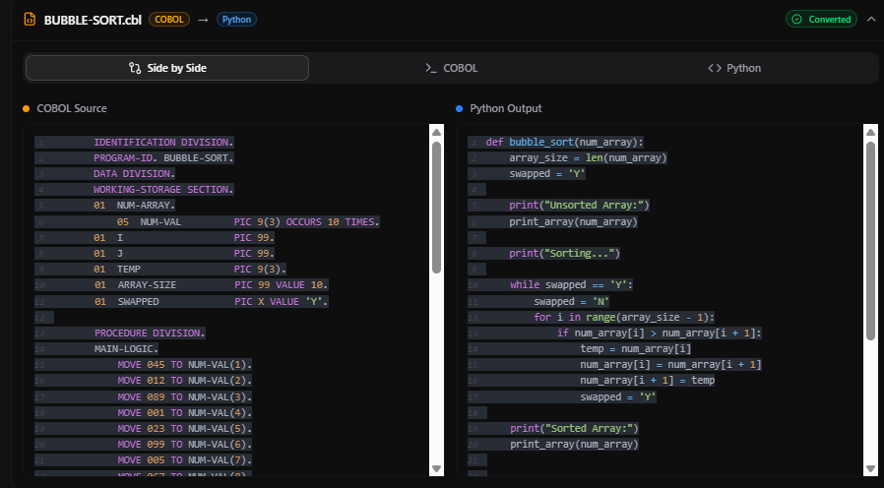The height and width of the screenshot is (488, 884).
Task: Click print Unsorted Array line
Action: click(x=579, y=205)
